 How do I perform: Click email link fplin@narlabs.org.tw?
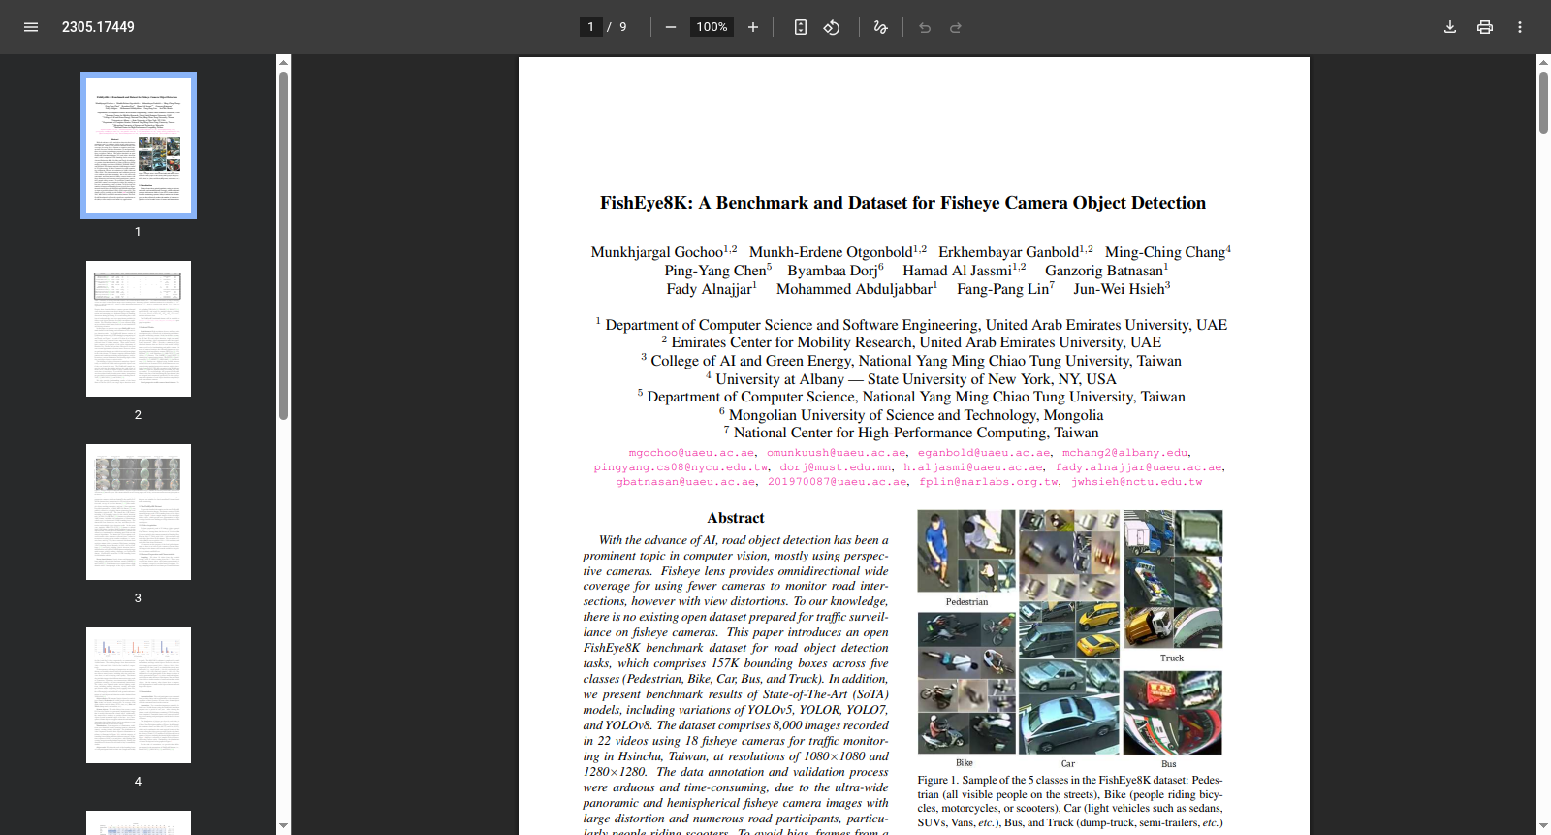pyautogui.click(x=989, y=482)
